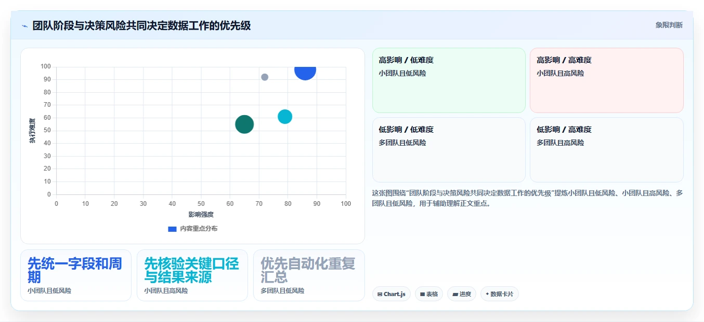Viewport: 704px width, 322px height.
Task: Open the 先统一字段和周期 card
Action: [76, 275]
